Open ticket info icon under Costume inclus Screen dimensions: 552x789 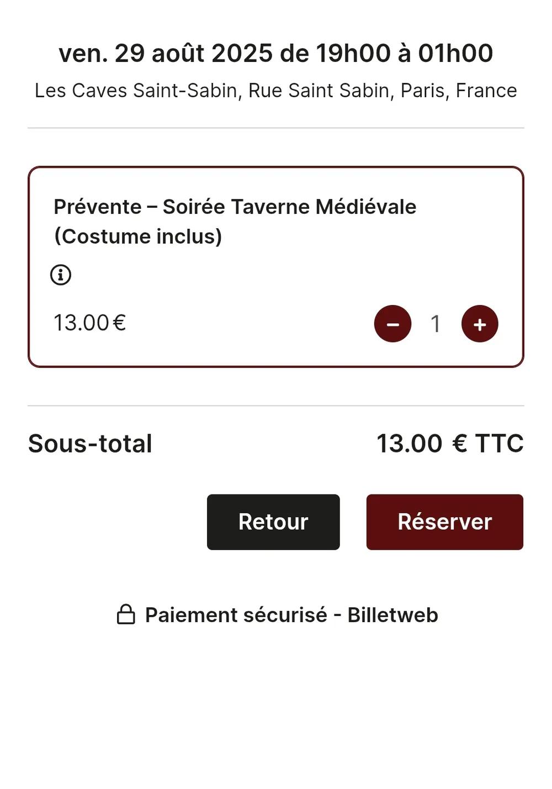click(x=61, y=275)
